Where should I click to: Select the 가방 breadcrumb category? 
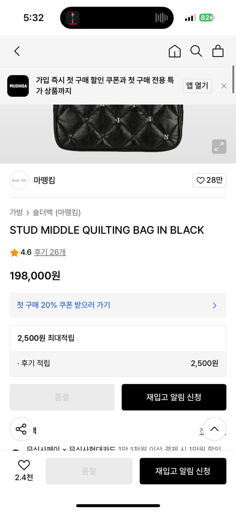click(x=15, y=212)
